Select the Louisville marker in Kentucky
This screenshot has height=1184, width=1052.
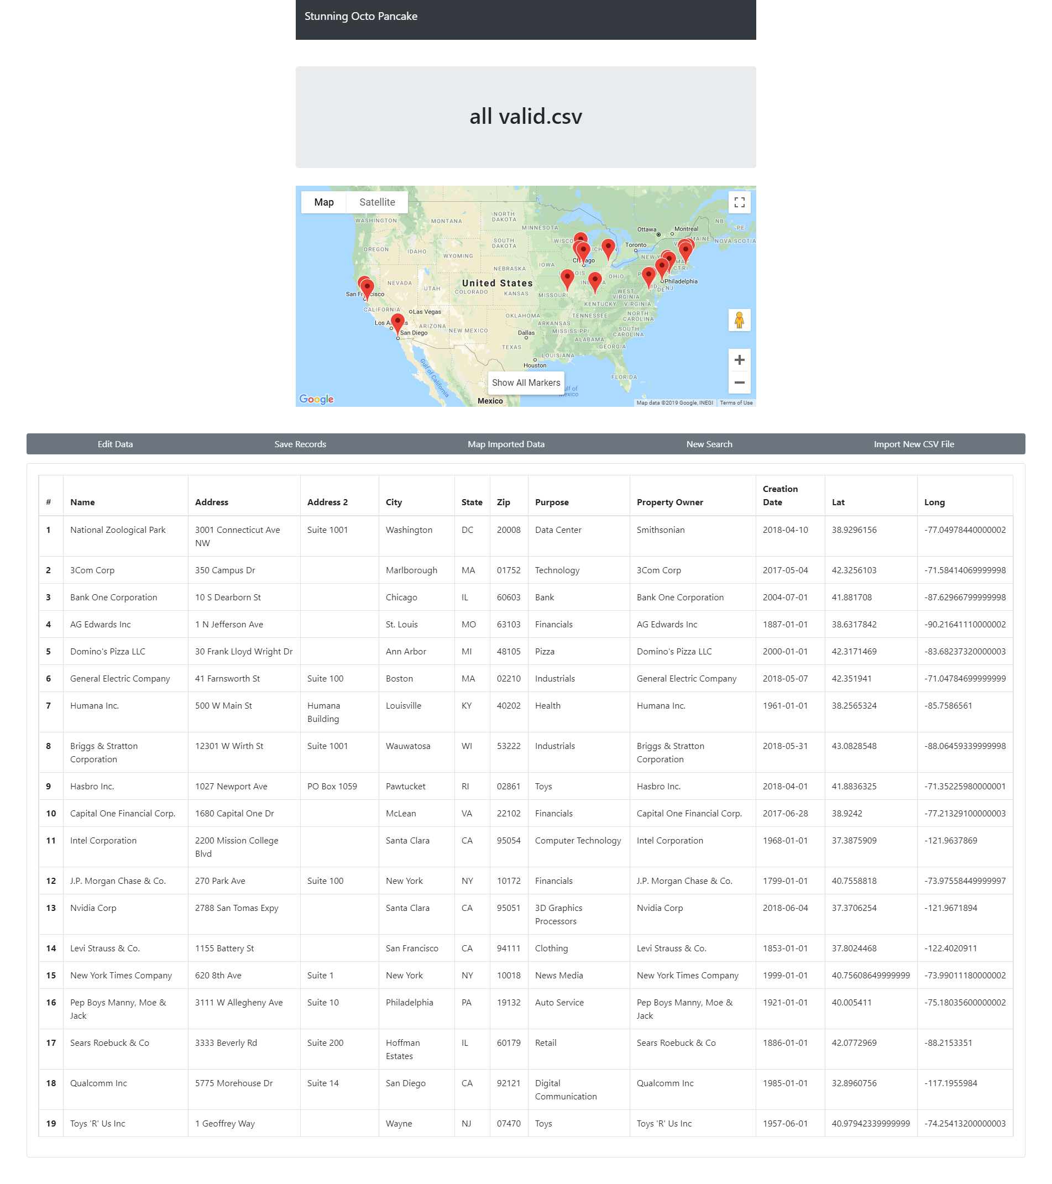point(594,282)
